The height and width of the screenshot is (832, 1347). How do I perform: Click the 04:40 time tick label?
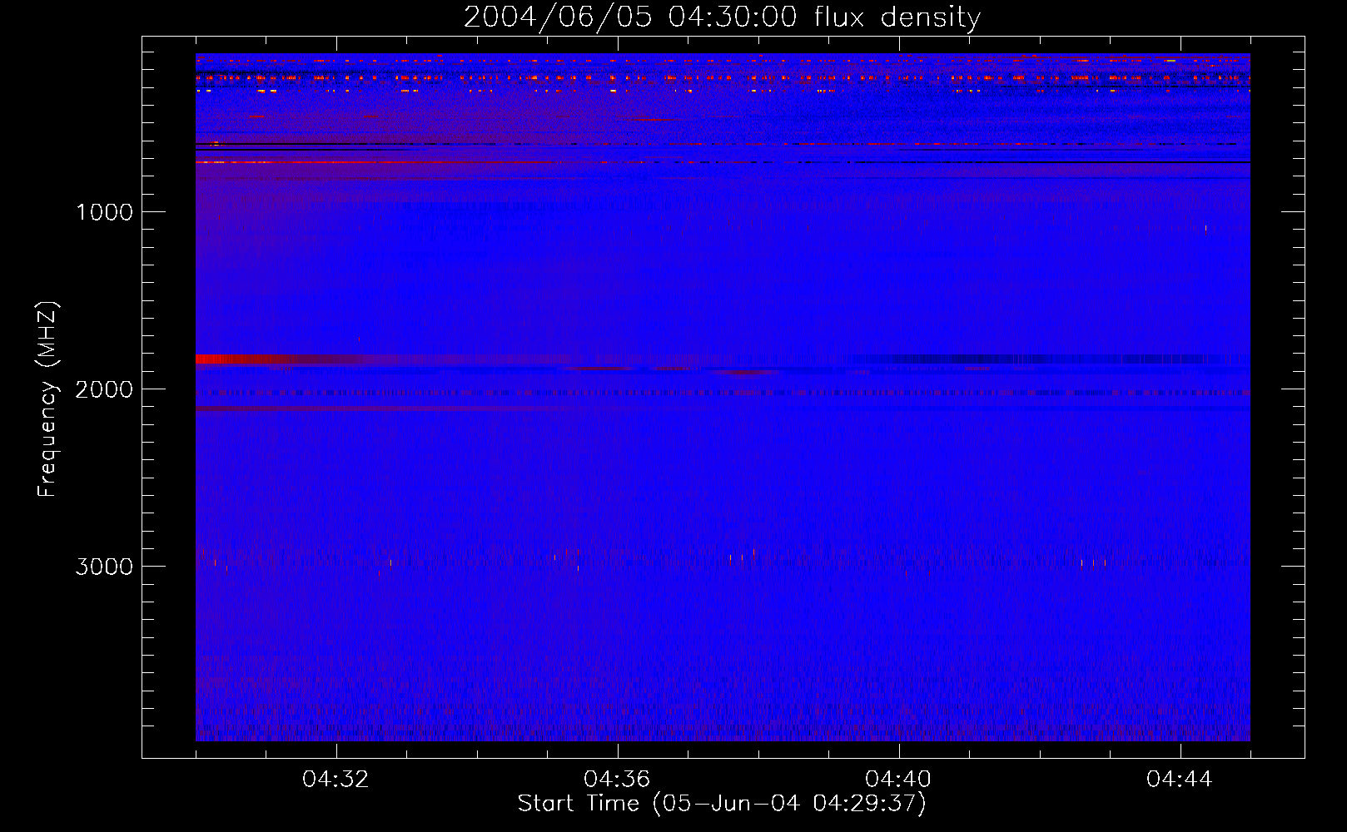898,780
